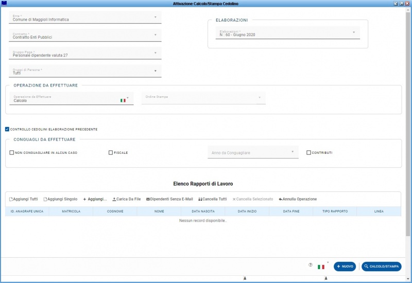Click the Cancella Tutti icon

[x=200, y=199]
